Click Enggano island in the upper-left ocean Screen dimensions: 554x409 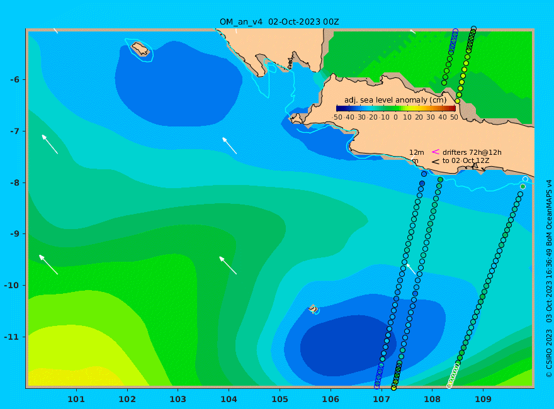click(x=140, y=49)
